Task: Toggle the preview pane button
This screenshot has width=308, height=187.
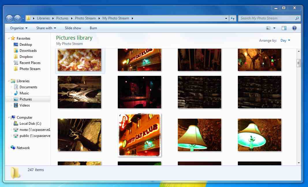Action: click(x=284, y=28)
